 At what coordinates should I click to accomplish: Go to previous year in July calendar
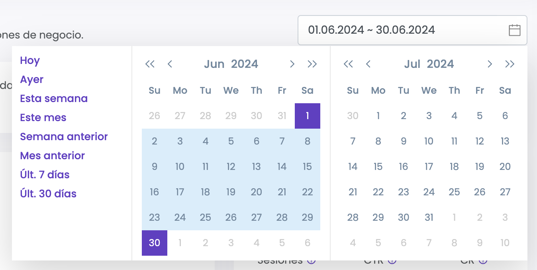[x=348, y=64]
